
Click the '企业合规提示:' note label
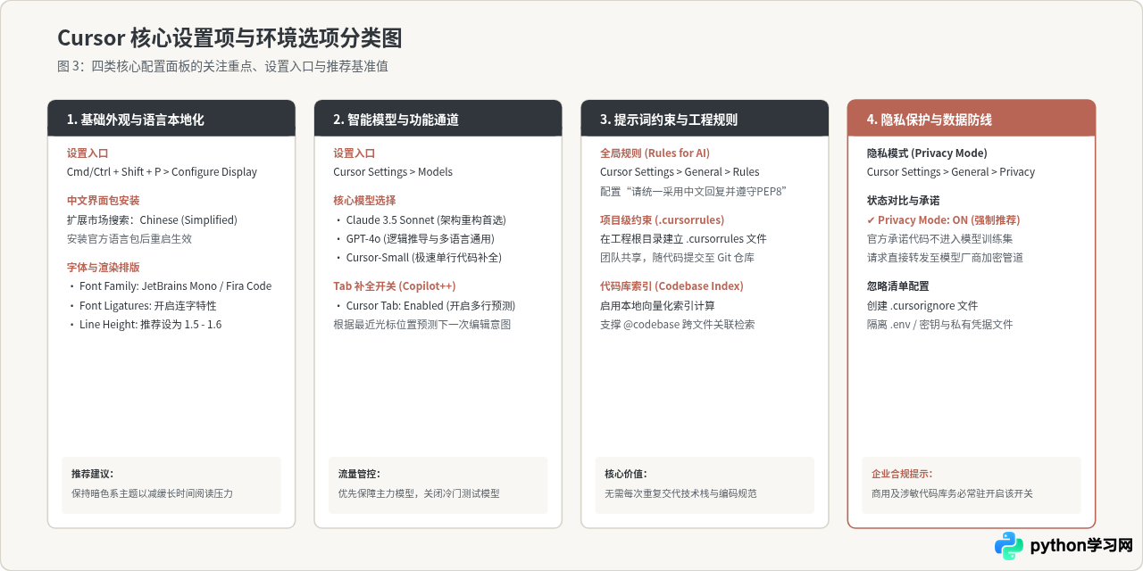(901, 474)
